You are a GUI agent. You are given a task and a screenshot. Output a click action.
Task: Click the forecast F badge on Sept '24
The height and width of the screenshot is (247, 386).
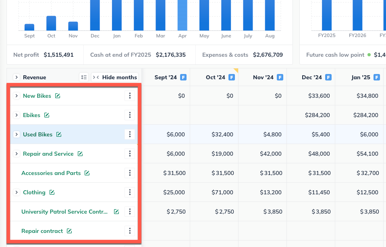coord(183,77)
